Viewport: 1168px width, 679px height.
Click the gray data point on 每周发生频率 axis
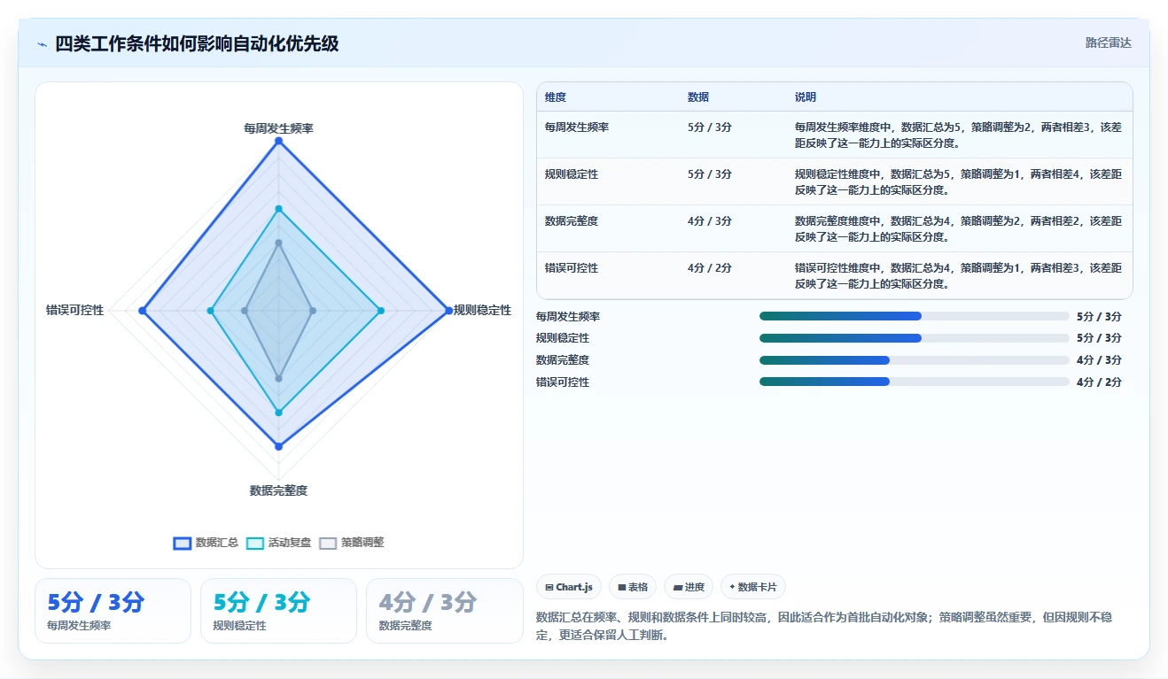coord(278,243)
